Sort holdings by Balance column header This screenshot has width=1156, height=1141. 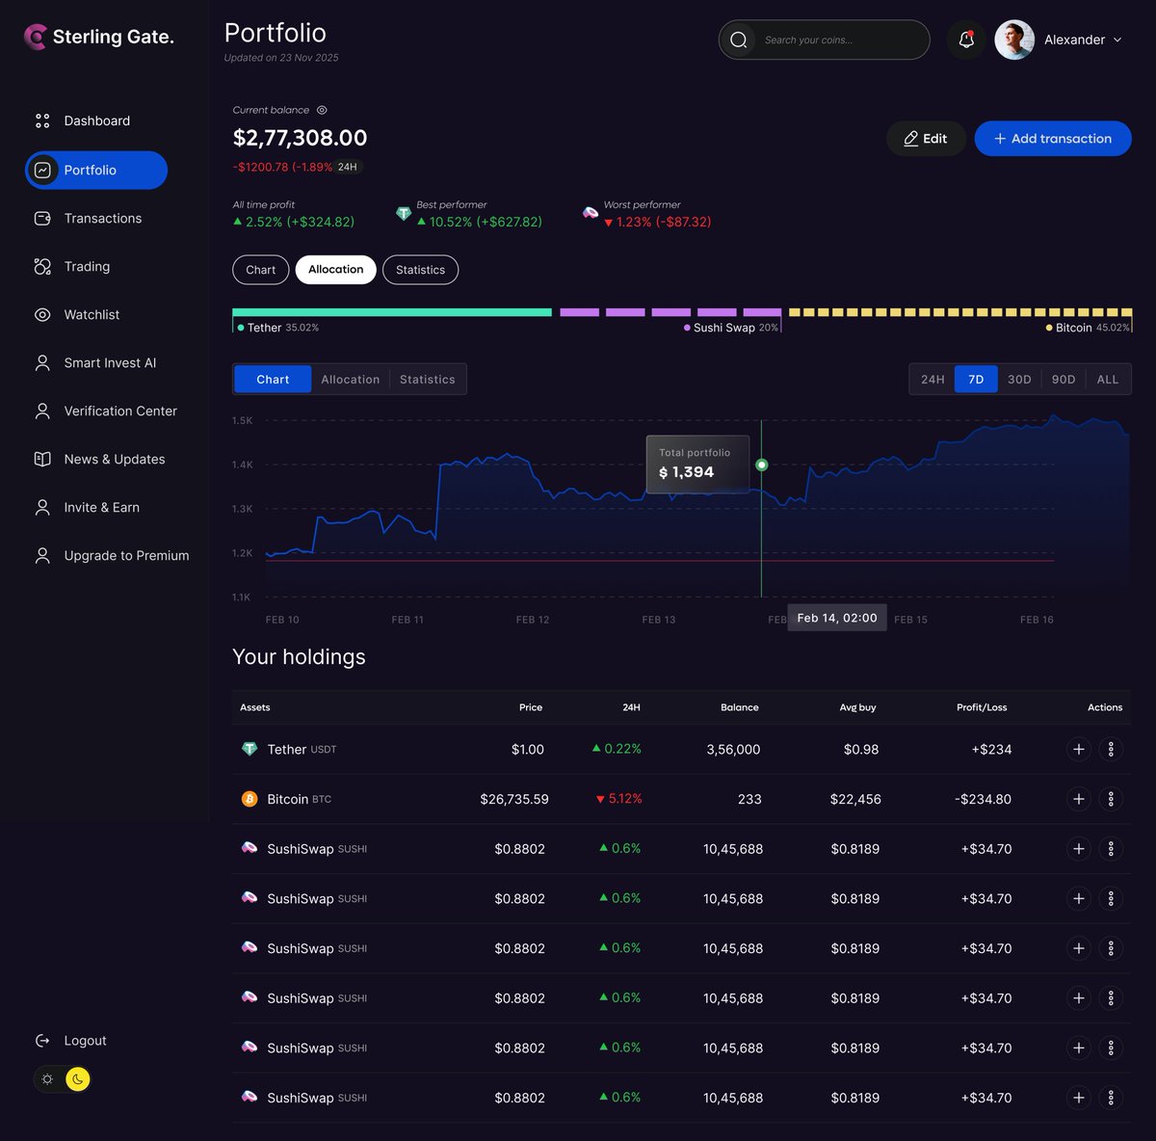tap(740, 707)
